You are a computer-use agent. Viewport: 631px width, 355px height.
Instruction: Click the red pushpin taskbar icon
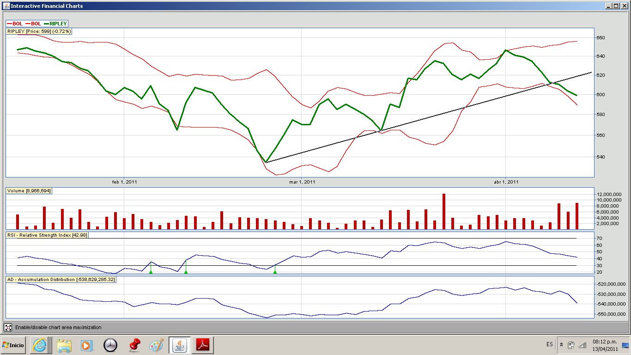tap(134, 345)
